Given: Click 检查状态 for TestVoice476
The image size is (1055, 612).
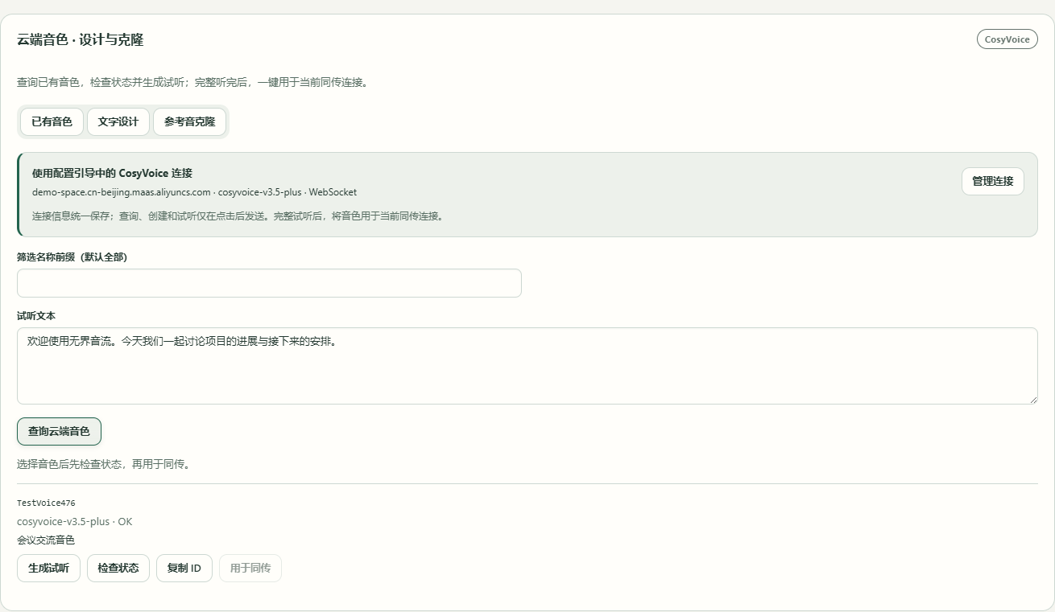Looking at the screenshot, I should [x=118, y=568].
